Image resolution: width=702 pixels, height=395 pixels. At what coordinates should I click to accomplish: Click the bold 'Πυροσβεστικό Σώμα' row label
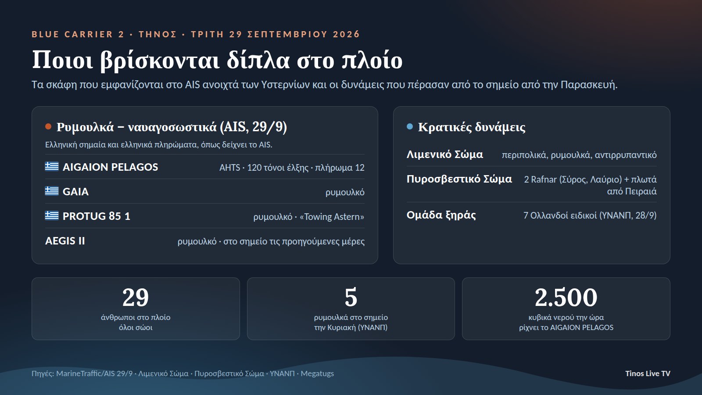tap(459, 179)
